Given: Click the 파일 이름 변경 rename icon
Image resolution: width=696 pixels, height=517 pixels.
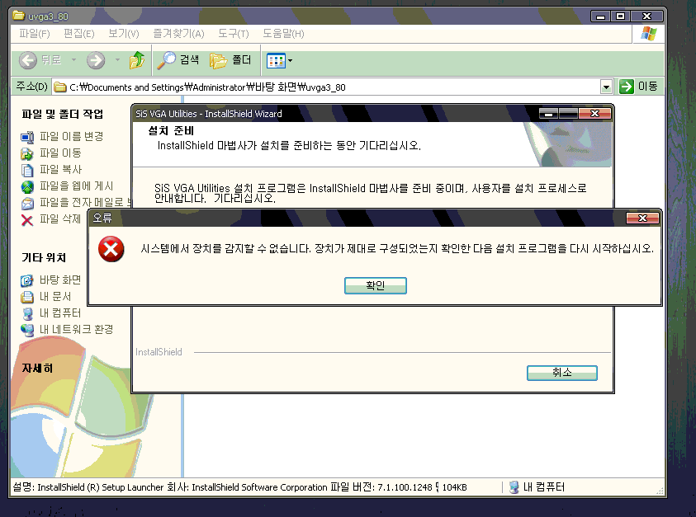Looking at the screenshot, I should pyautogui.click(x=27, y=137).
